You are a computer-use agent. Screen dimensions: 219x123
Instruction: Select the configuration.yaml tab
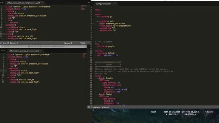[x=103, y=4]
